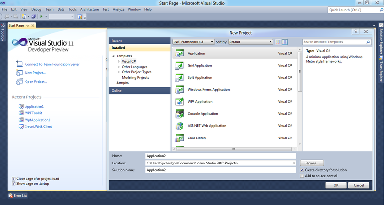The image size is (385, 205).
Task: Toggle Show page on startup
Action: point(14,184)
